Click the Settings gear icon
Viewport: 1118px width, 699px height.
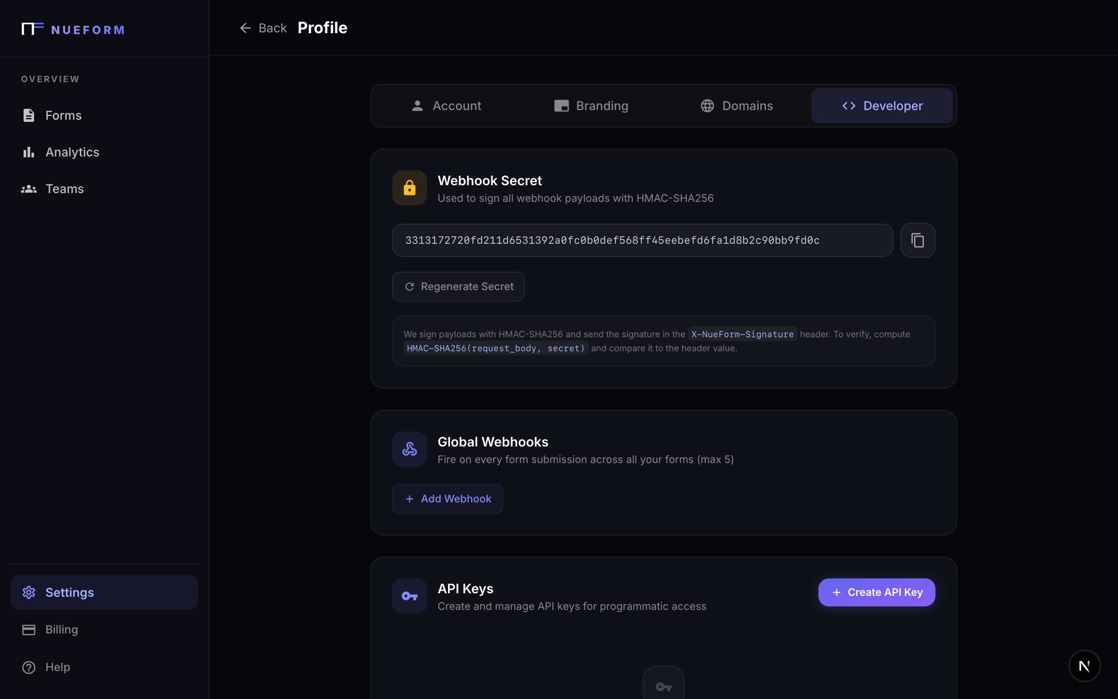(29, 592)
